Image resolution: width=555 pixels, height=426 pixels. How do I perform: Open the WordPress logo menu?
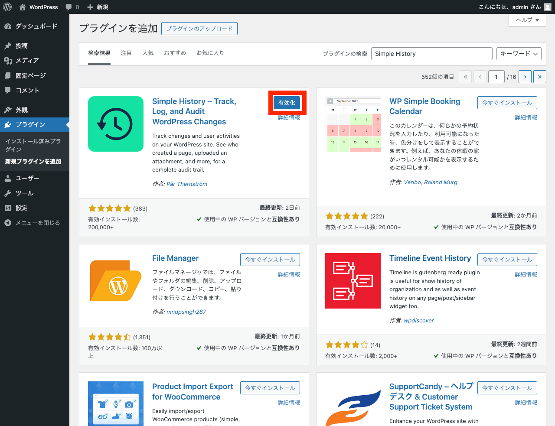click(7, 7)
